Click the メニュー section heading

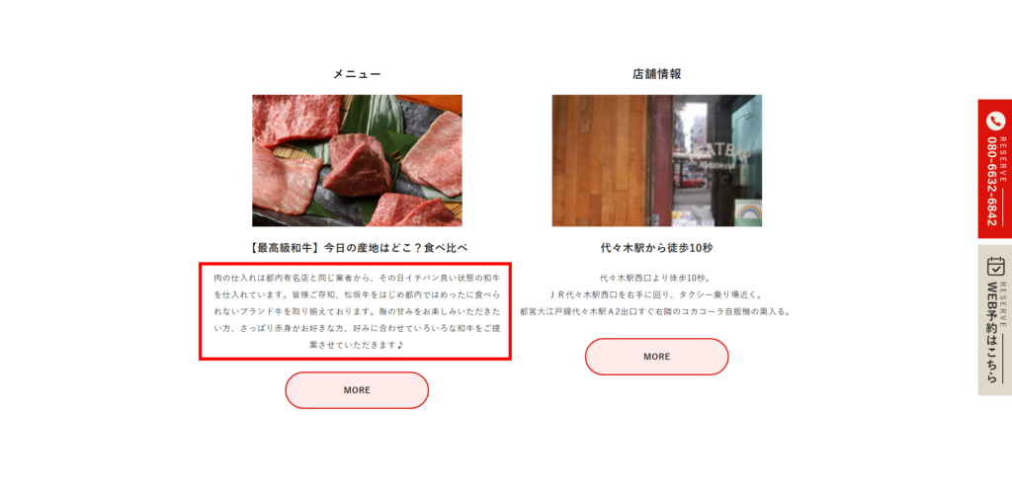pos(357,74)
